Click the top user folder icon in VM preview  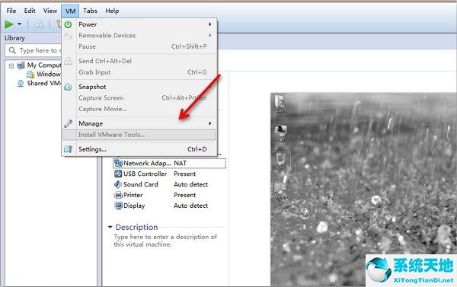(280, 104)
